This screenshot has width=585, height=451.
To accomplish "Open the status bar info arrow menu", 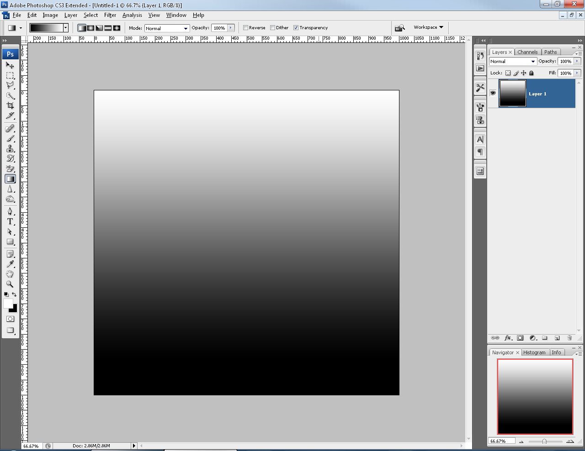I will pyautogui.click(x=134, y=446).
